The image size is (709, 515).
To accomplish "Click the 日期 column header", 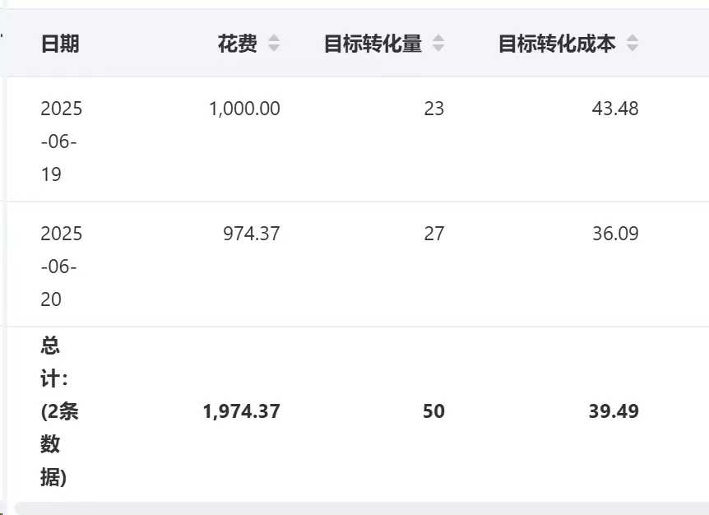I will (x=60, y=44).
